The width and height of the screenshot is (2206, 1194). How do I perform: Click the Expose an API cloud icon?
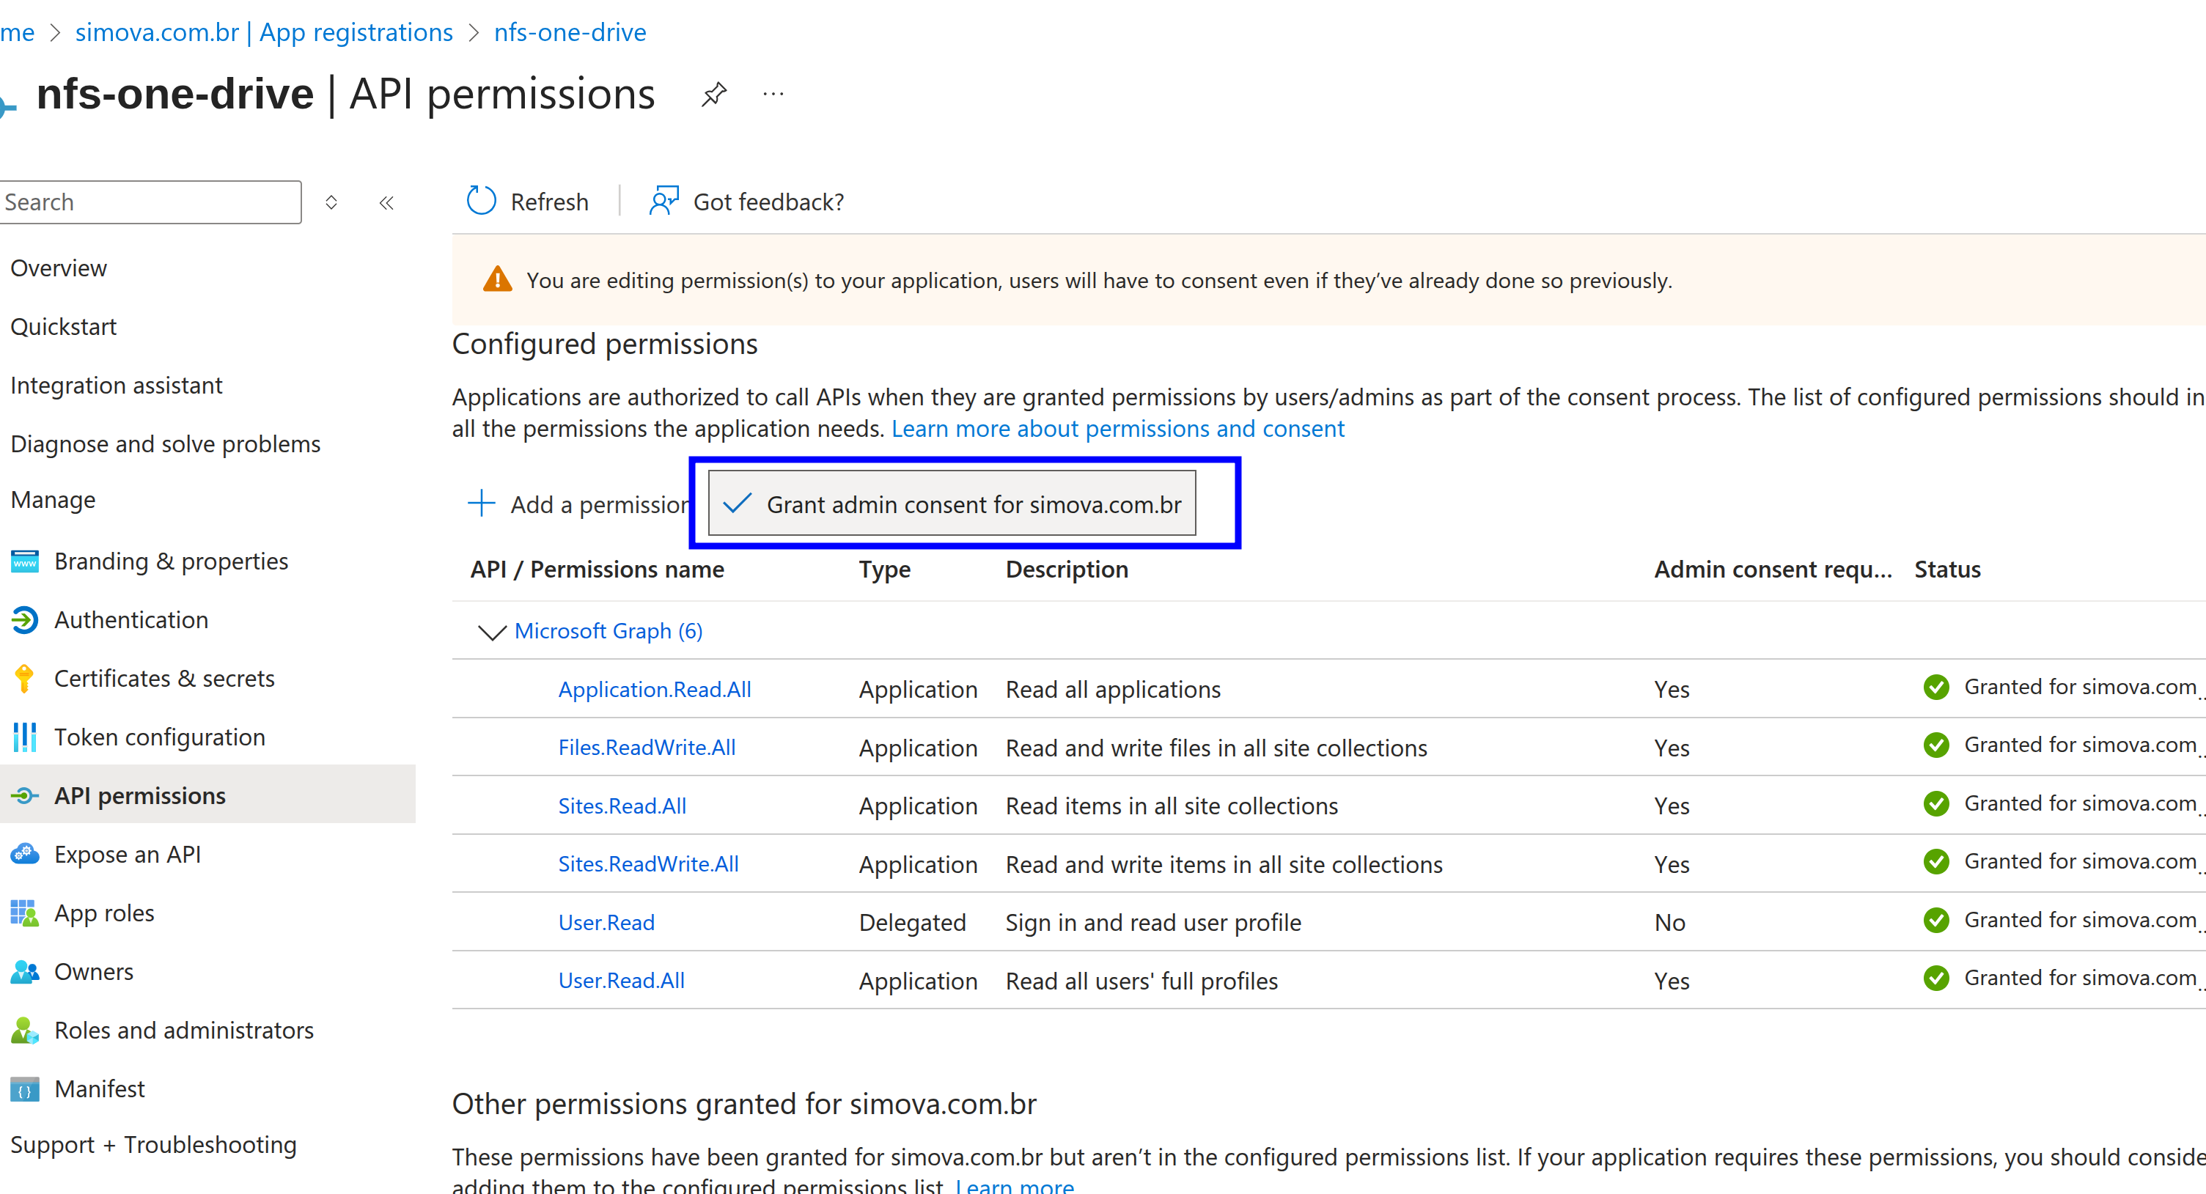click(x=25, y=854)
